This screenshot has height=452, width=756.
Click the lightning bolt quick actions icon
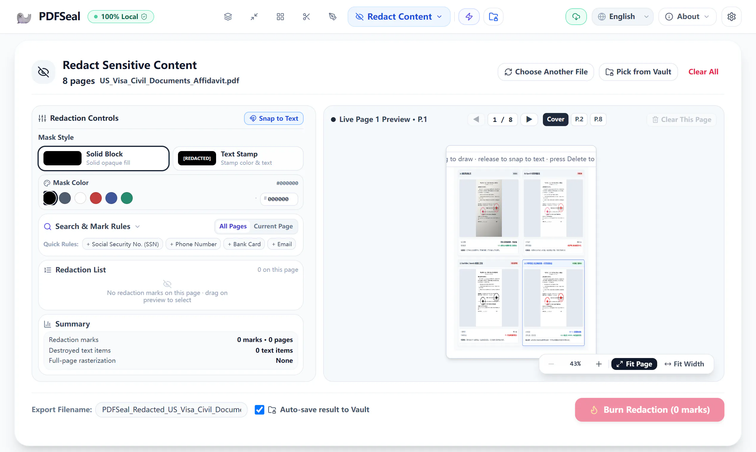tap(469, 17)
